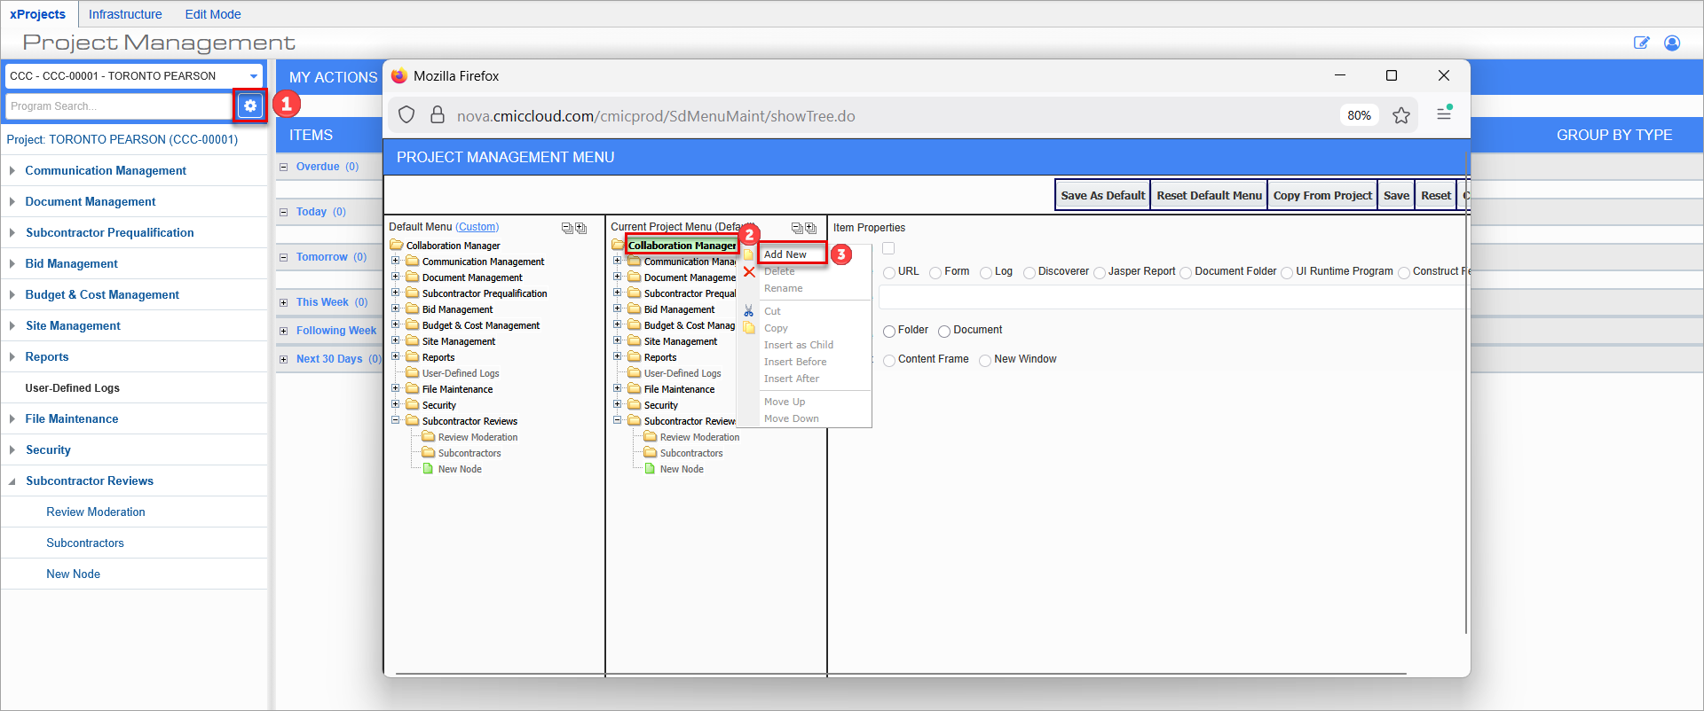Choose Add New from context menu
The height and width of the screenshot is (711, 1704).
pos(792,254)
